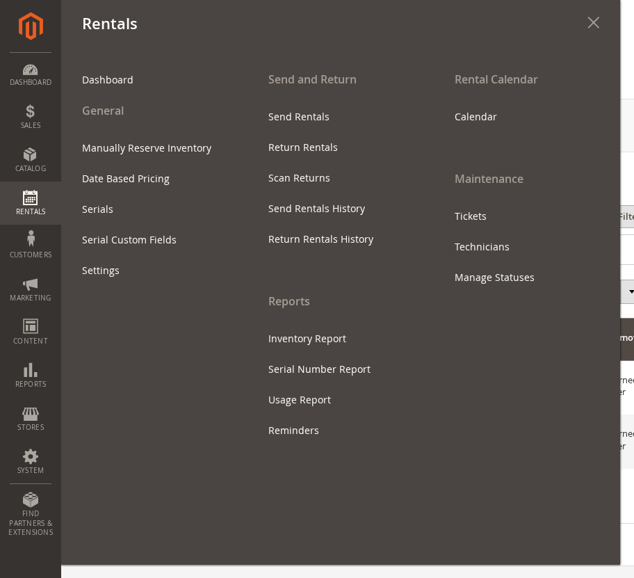Open the Customers sidebar menu

pos(31,246)
